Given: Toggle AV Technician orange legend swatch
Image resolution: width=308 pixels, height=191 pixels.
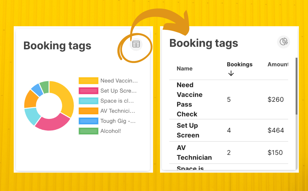Looking at the screenshot, I should 88,111.
